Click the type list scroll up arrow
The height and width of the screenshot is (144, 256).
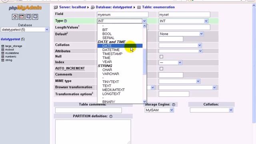(x=144, y=26)
